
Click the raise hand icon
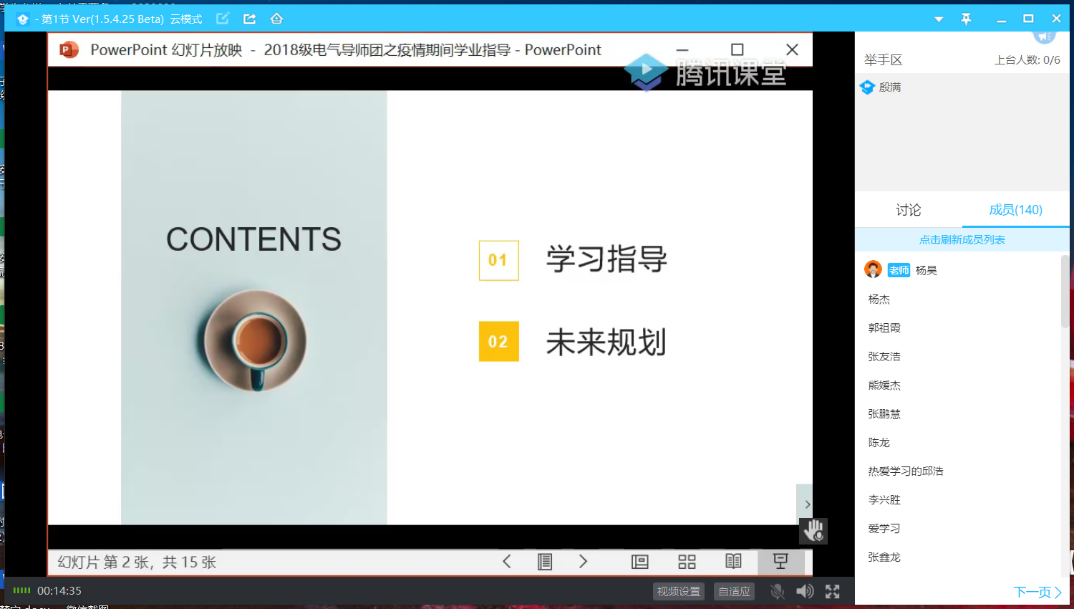point(813,531)
